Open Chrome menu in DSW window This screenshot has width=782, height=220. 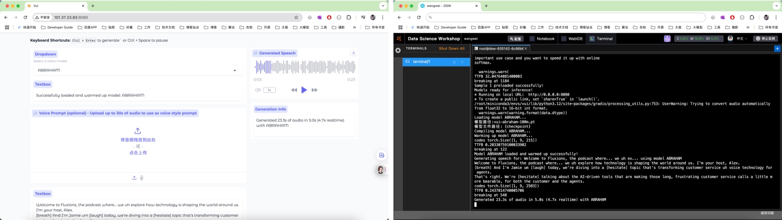click(776, 17)
